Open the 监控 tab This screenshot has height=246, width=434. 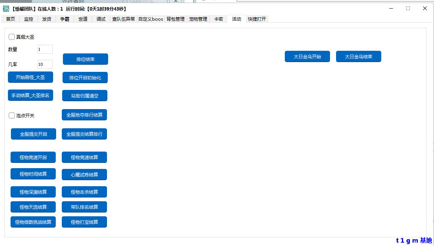click(29, 19)
